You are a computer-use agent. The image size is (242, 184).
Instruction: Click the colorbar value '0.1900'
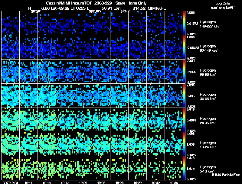(191, 72)
